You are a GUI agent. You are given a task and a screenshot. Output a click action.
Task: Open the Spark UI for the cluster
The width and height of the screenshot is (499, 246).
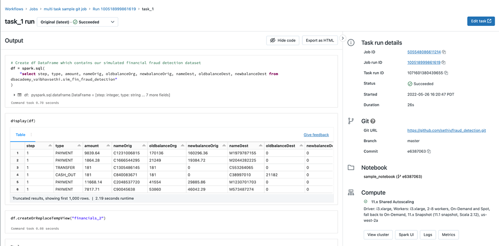pos(406,235)
